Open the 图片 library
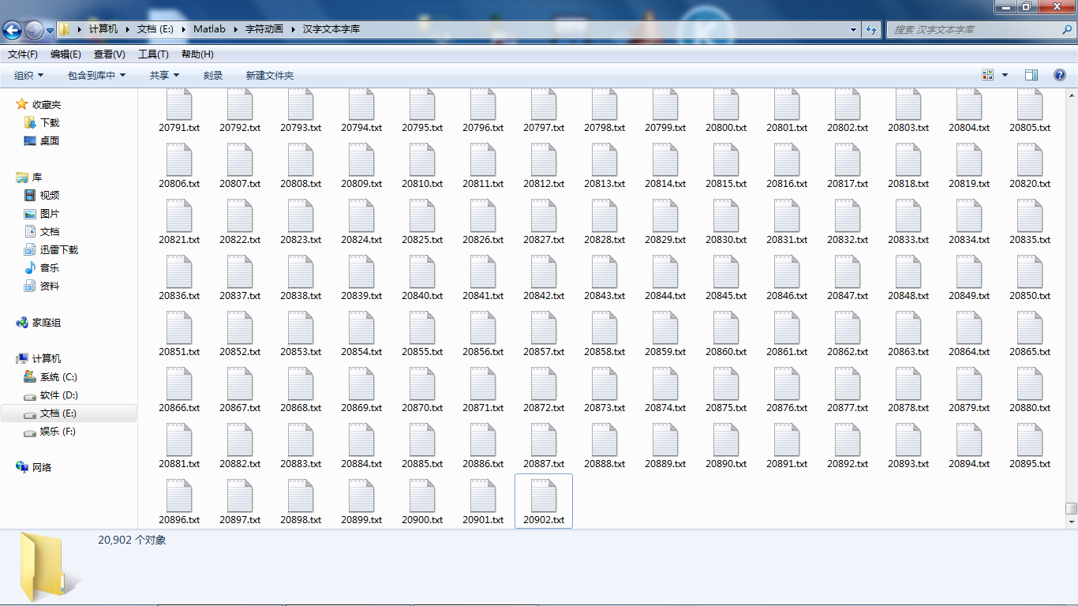This screenshot has width=1078, height=606. tap(50, 213)
